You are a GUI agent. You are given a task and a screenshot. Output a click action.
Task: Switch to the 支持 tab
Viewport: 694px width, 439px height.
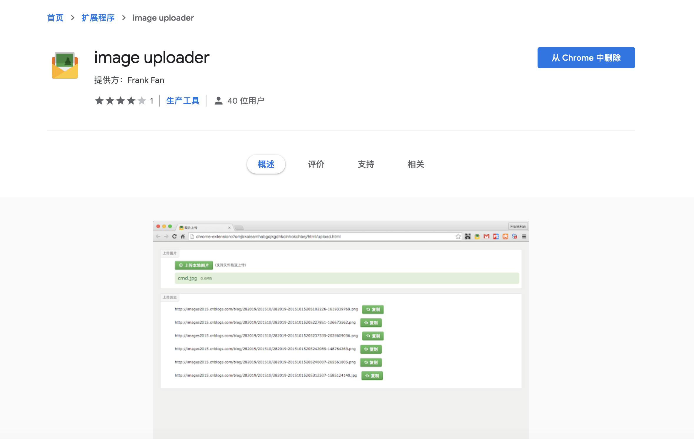[x=366, y=164]
